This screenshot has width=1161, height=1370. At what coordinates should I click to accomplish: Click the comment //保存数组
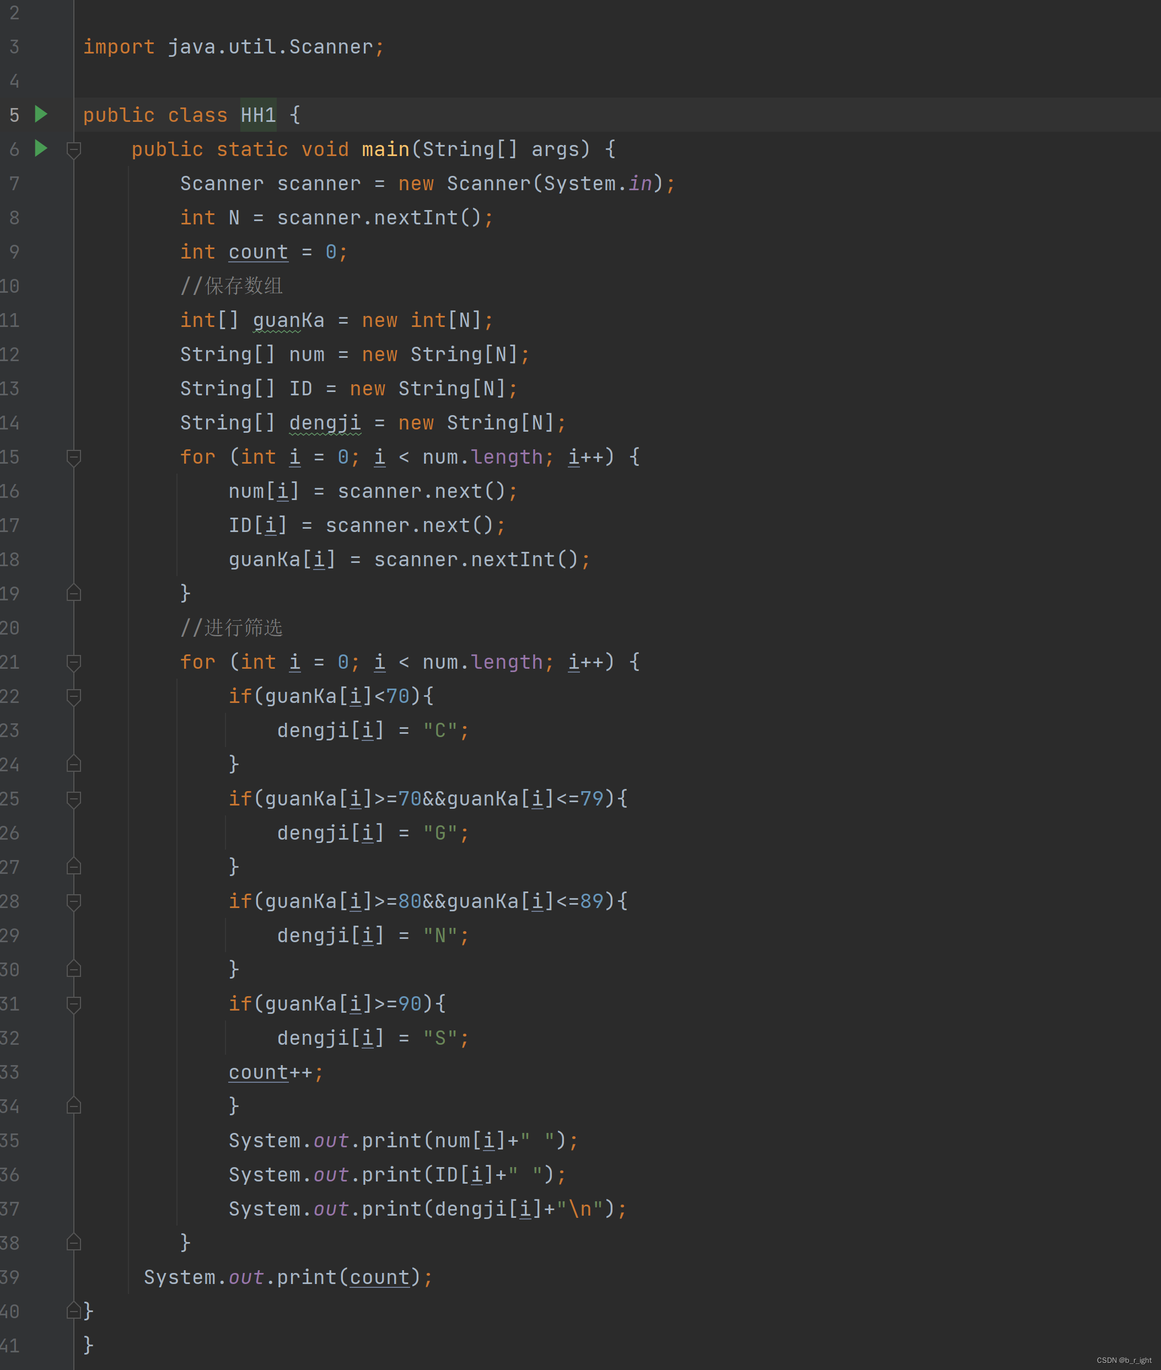click(x=232, y=286)
